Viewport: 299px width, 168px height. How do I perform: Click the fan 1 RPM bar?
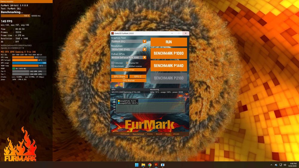click(x=29, y=74)
